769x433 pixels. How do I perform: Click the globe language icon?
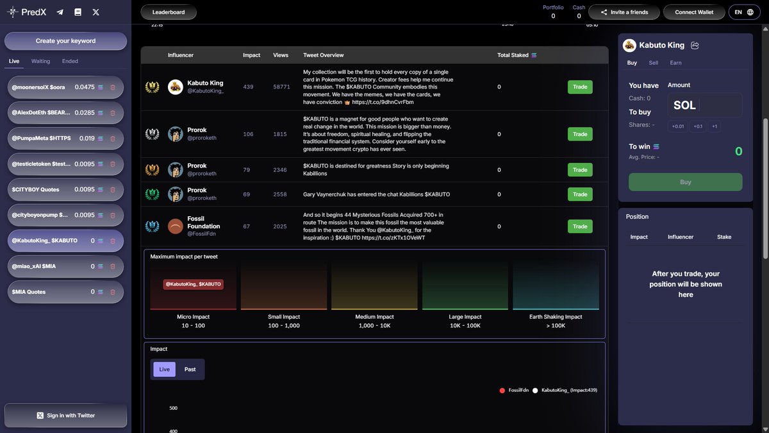[x=750, y=12]
